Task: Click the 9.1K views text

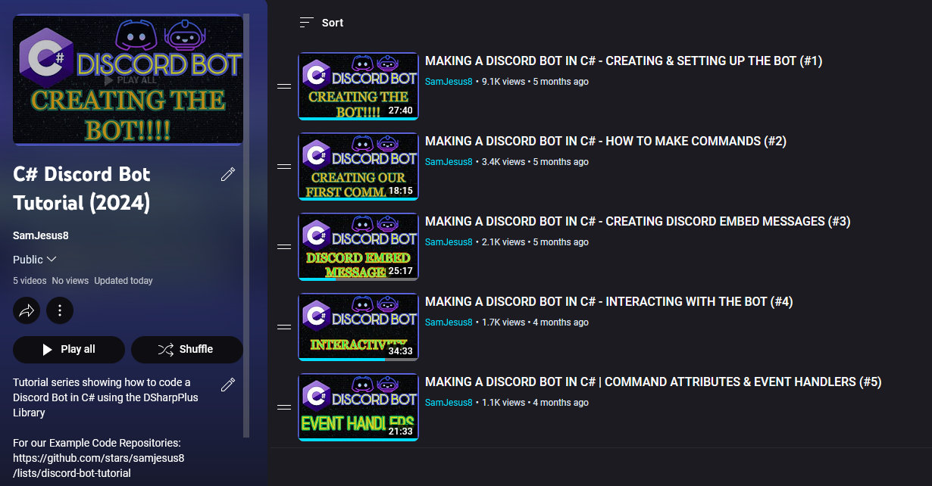Action: 503,82
